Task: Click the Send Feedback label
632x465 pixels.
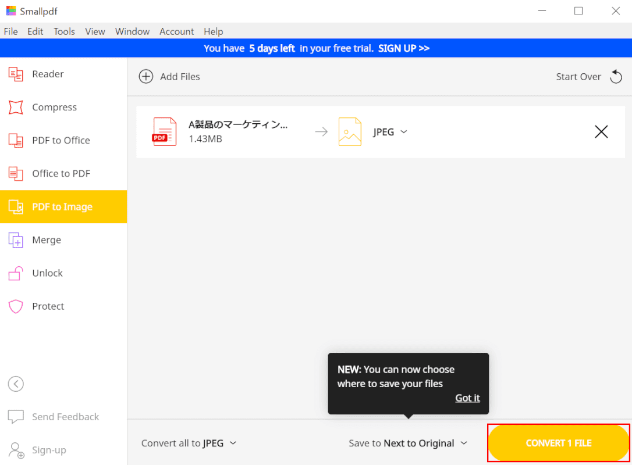Action: [x=66, y=417]
